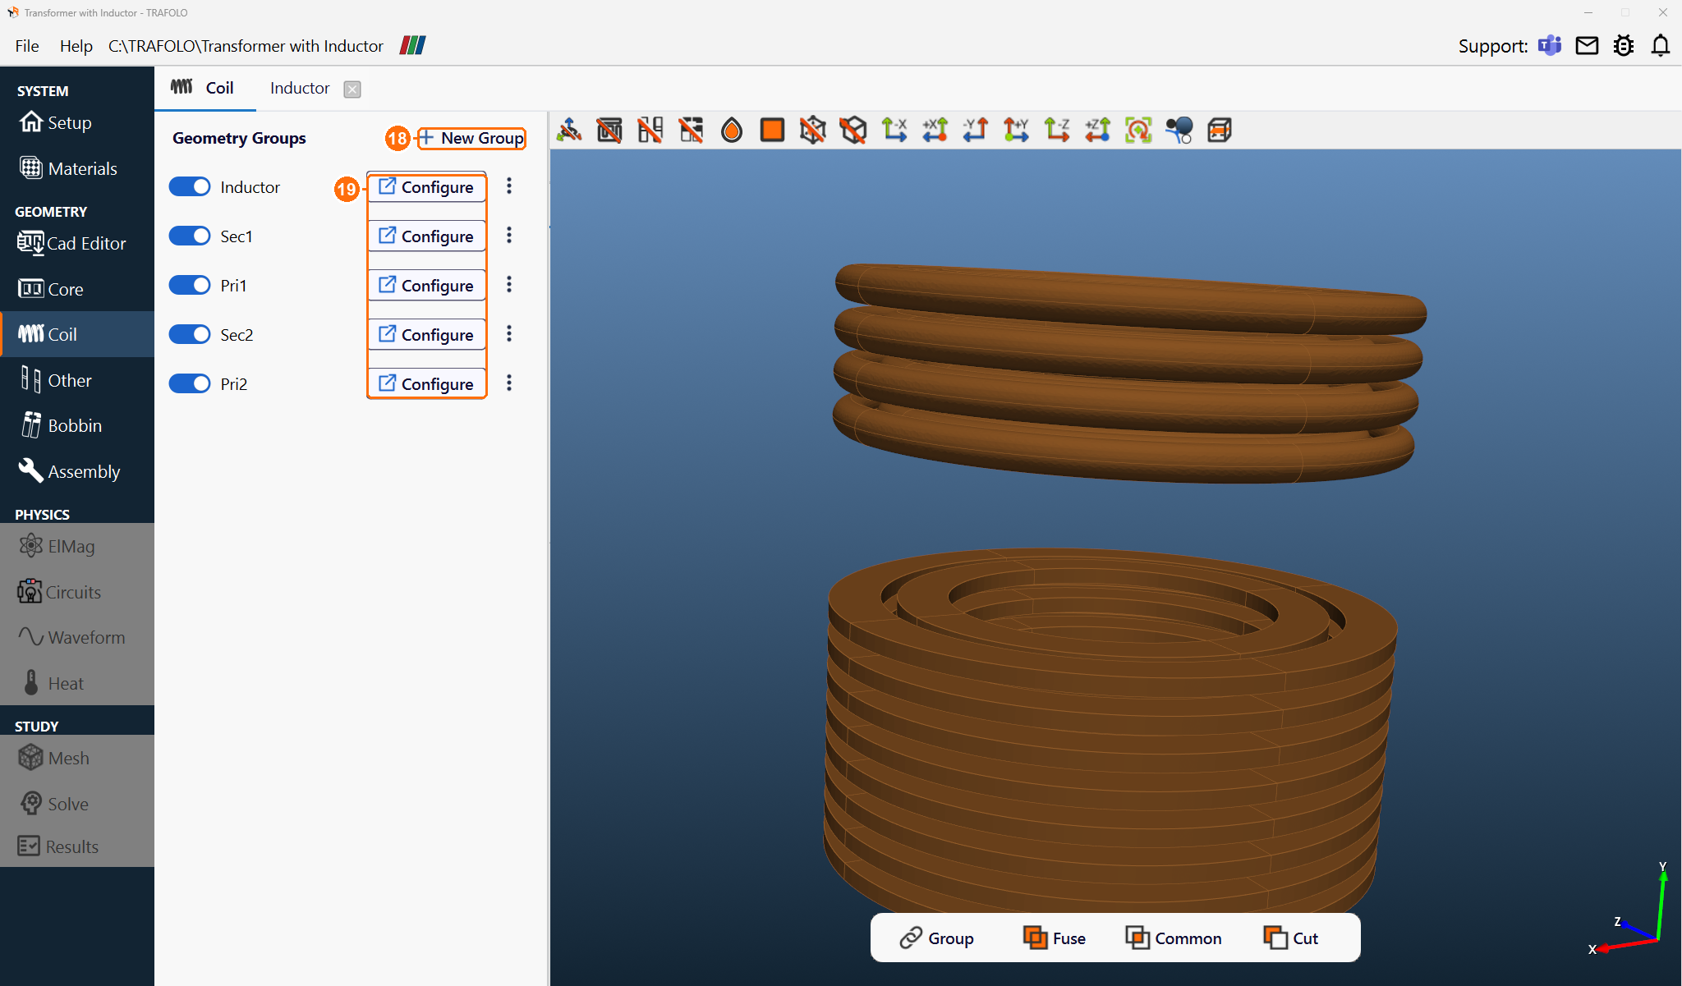Configure the Sec1 group
The width and height of the screenshot is (1682, 986).
click(426, 236)
